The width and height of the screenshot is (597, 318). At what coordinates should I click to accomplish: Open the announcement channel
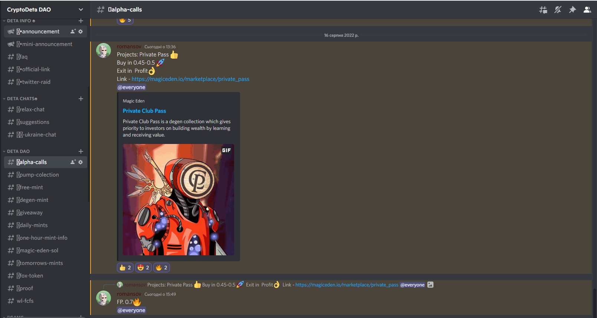(45, 32)
